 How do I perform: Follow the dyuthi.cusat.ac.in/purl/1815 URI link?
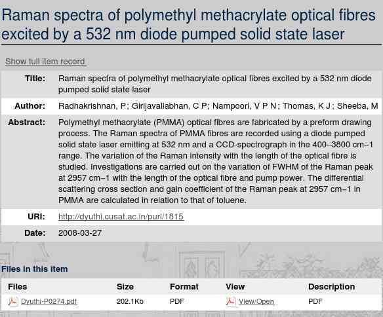click(x=121, y=217)
